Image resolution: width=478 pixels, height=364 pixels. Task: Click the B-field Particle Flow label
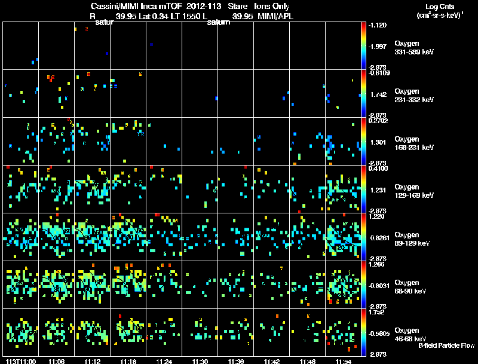446,345
